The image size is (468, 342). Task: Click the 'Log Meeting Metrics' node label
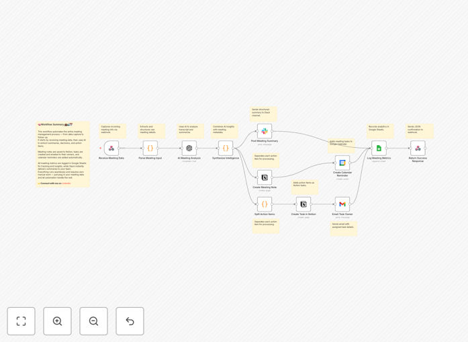[x=379, y=158]
